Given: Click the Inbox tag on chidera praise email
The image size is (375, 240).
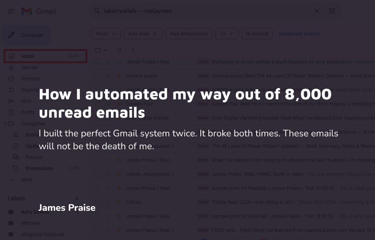Looking at the screenshot, I should coord(203,76).
